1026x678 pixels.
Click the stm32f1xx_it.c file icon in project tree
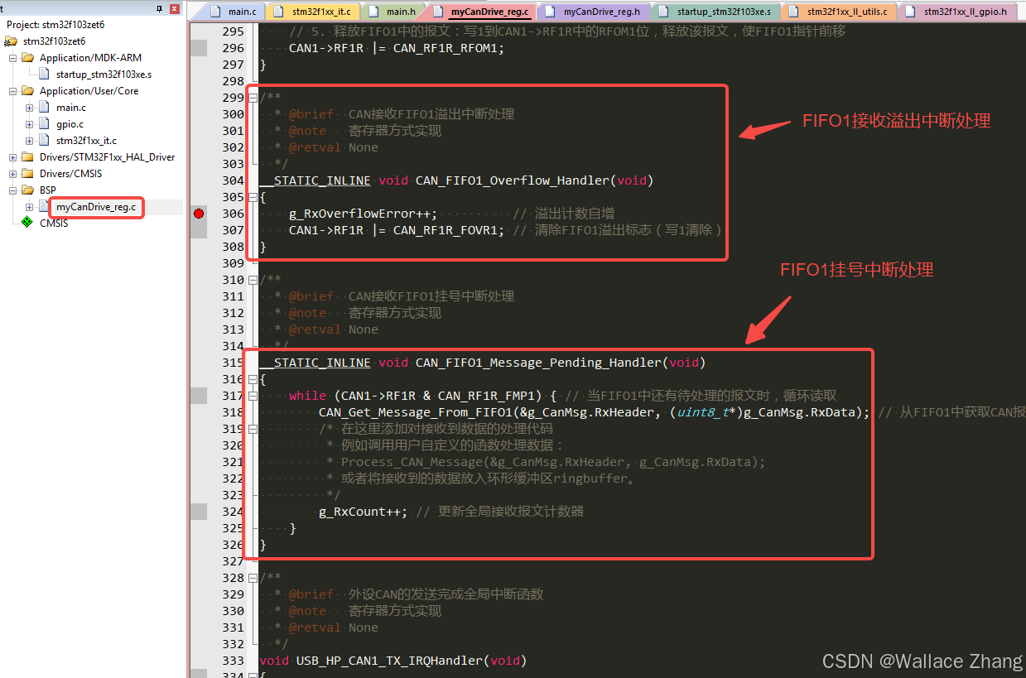pos(45,141)
